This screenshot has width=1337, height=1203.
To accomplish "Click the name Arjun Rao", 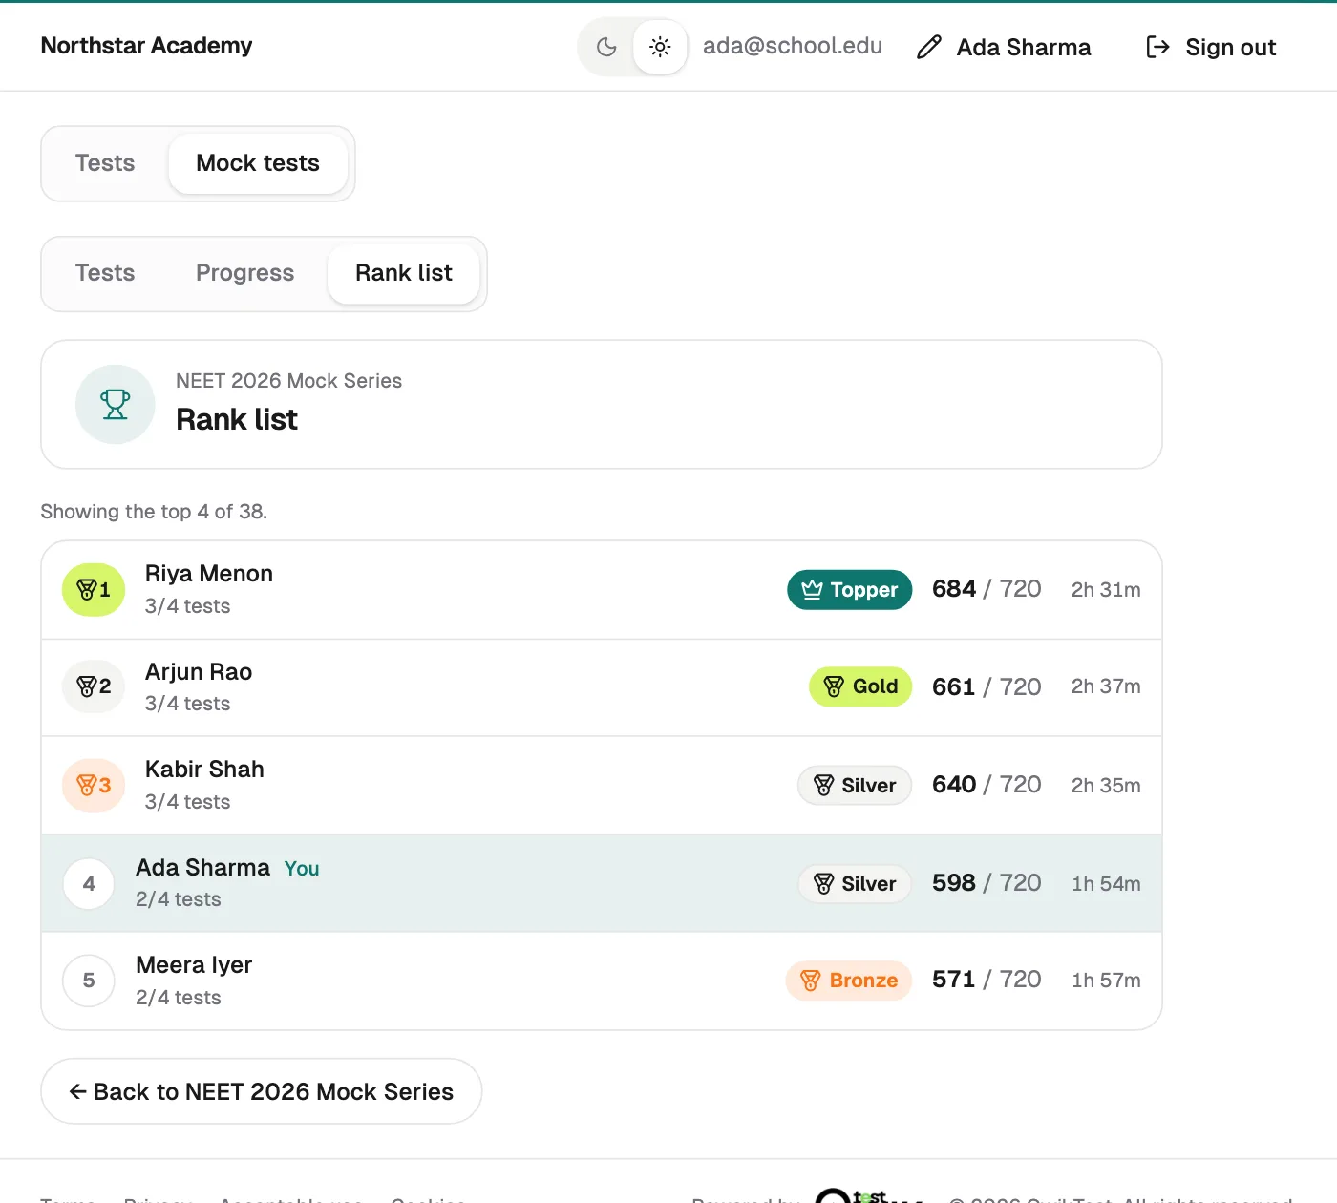I will (199, 672).
